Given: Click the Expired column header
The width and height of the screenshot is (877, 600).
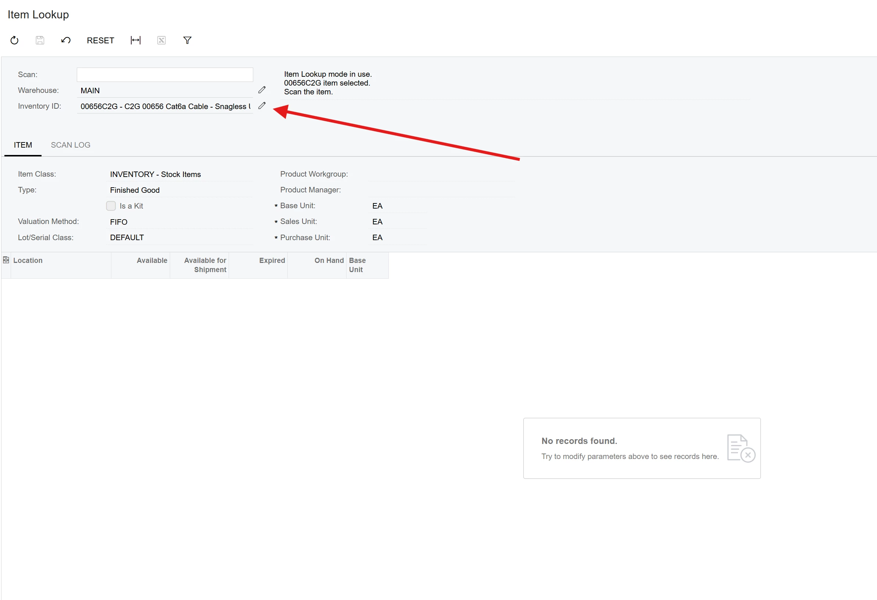Looking at the screenshot, I should coord(258,265).
